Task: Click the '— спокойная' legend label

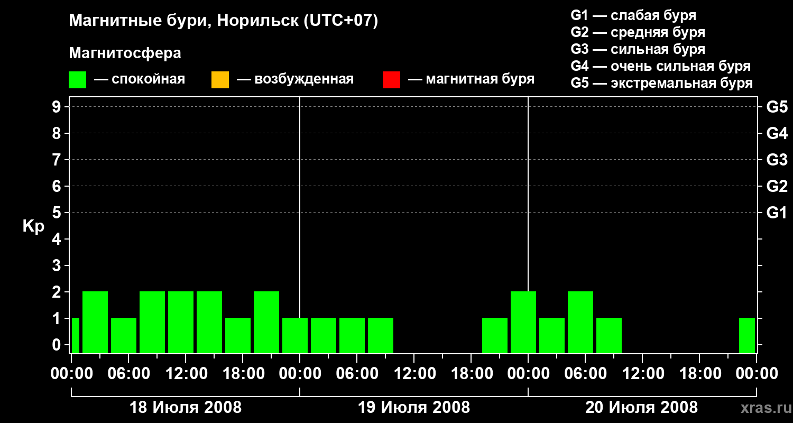Action: 140,79
